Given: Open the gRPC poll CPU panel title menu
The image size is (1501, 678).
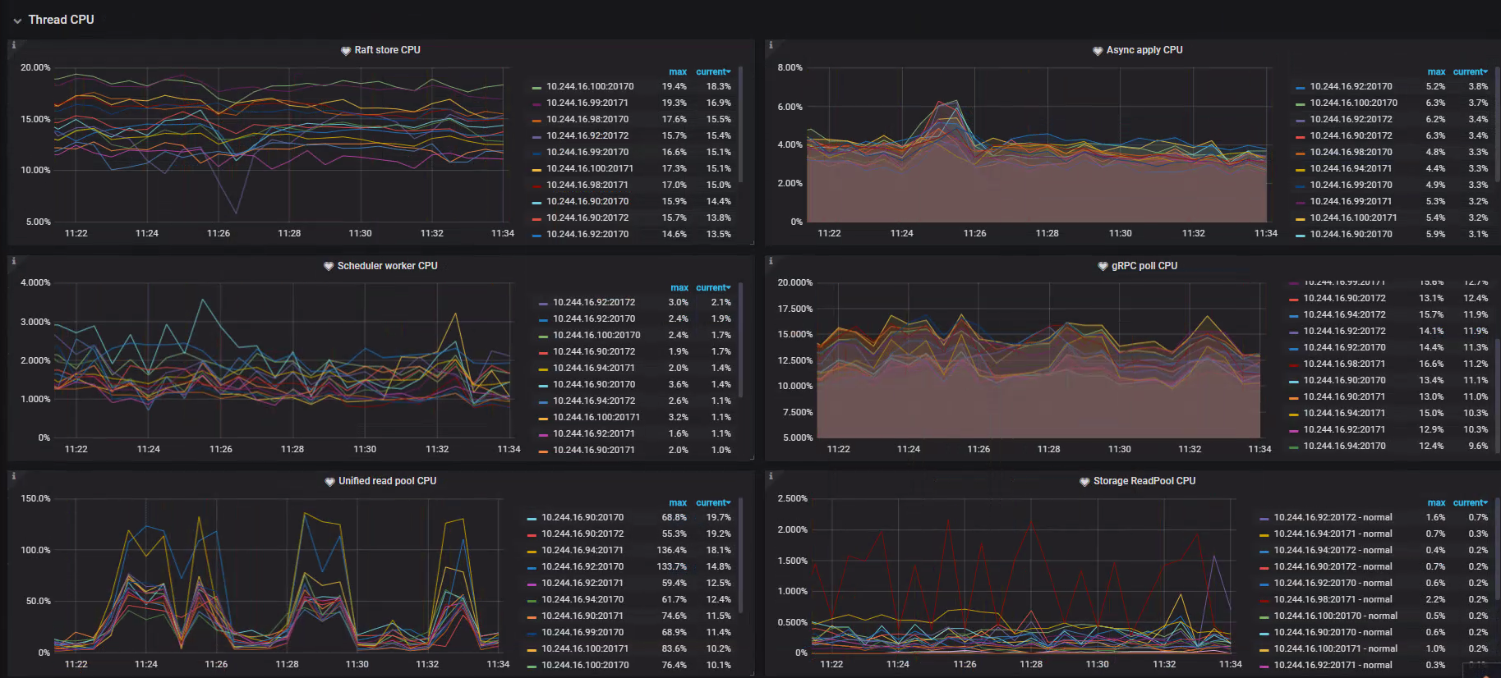Looking at the screenshot, I should coord(1144,266).
